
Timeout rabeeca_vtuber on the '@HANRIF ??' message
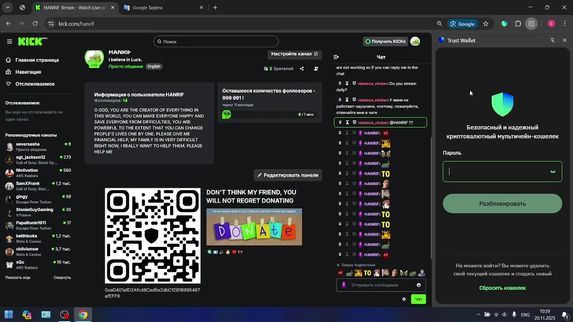tap(347, 123)
